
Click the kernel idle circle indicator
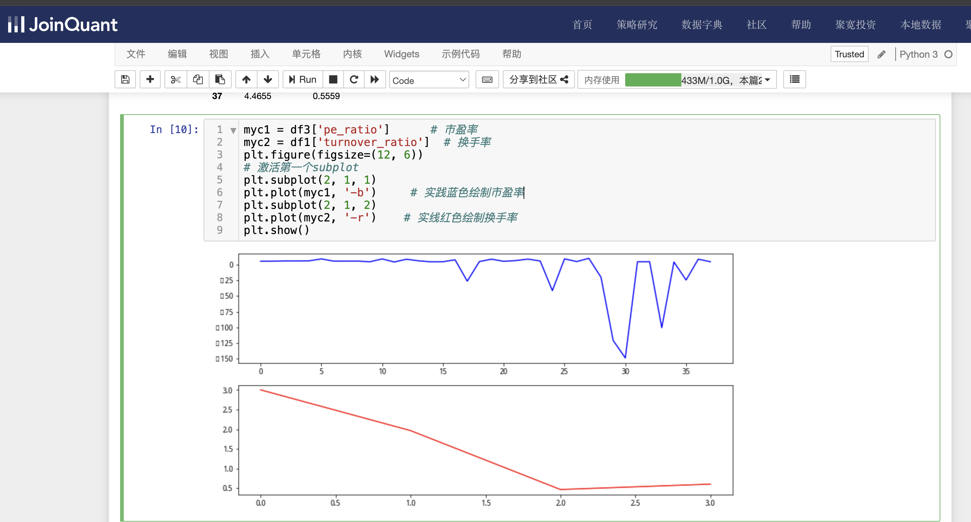pyautogui.click(x=948, y=54)
